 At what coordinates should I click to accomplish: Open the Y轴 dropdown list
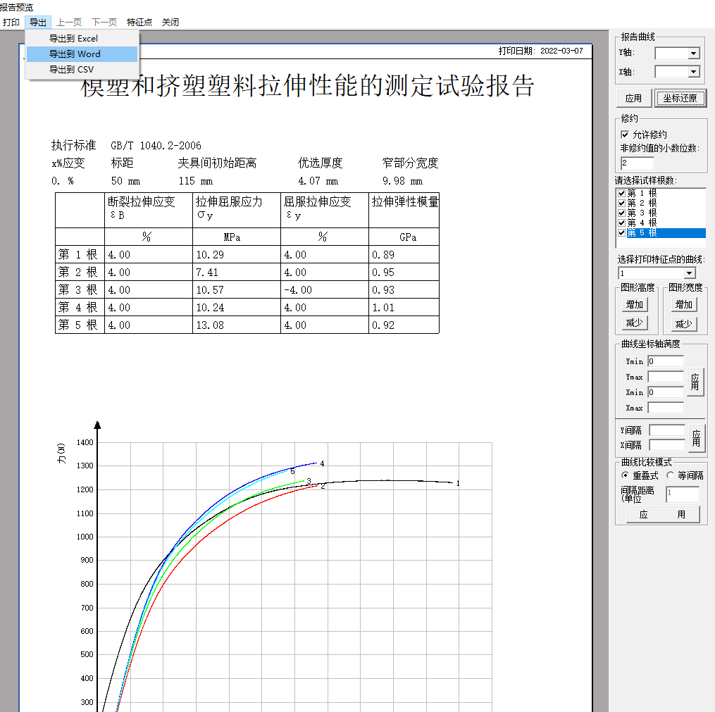tap(694, 54)
